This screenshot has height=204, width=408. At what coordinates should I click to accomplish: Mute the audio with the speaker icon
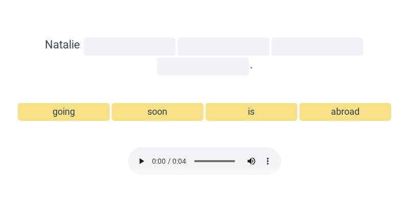pos(251,161)
